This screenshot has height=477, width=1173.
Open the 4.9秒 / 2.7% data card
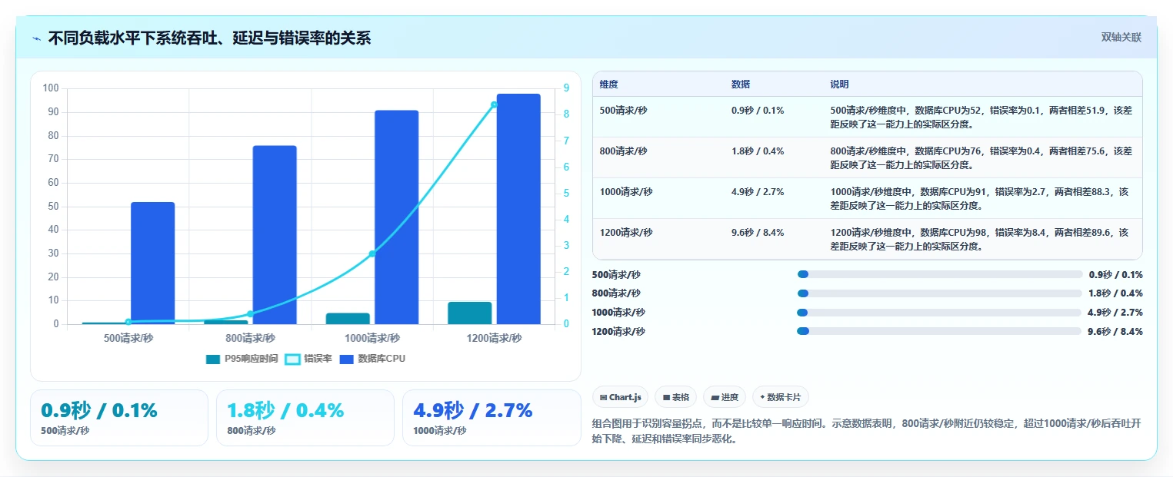(x=492, y=418)
